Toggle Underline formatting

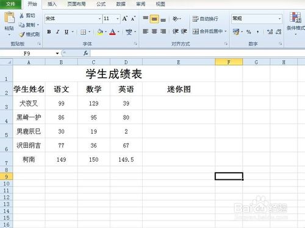(x=66, y=32)
